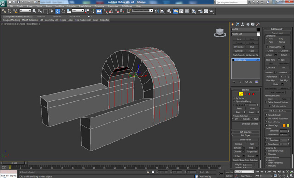Image resolution: width=294 pixels, height=178 pixels.
Task: Click the TurboSmooth modifier button
Action: [x=239, y=55]
